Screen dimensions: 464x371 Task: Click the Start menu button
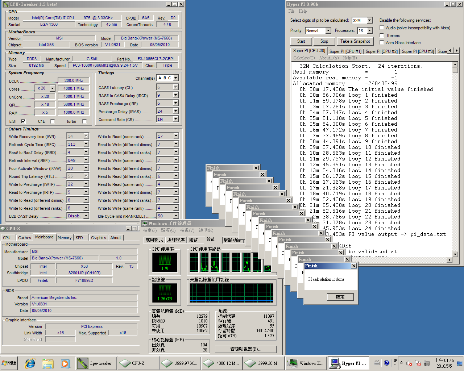coord(9,363)
